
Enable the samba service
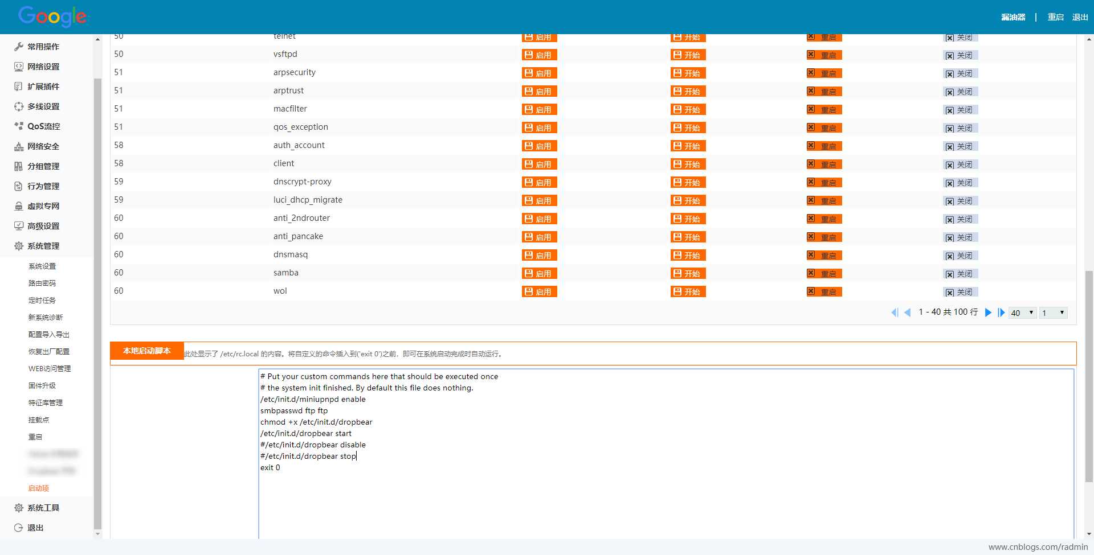pyautogui.click(x=539, y=273)
